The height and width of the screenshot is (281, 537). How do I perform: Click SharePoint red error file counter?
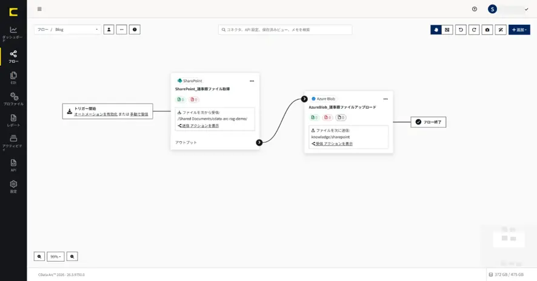pyautogui.click(x=194, y=99)
